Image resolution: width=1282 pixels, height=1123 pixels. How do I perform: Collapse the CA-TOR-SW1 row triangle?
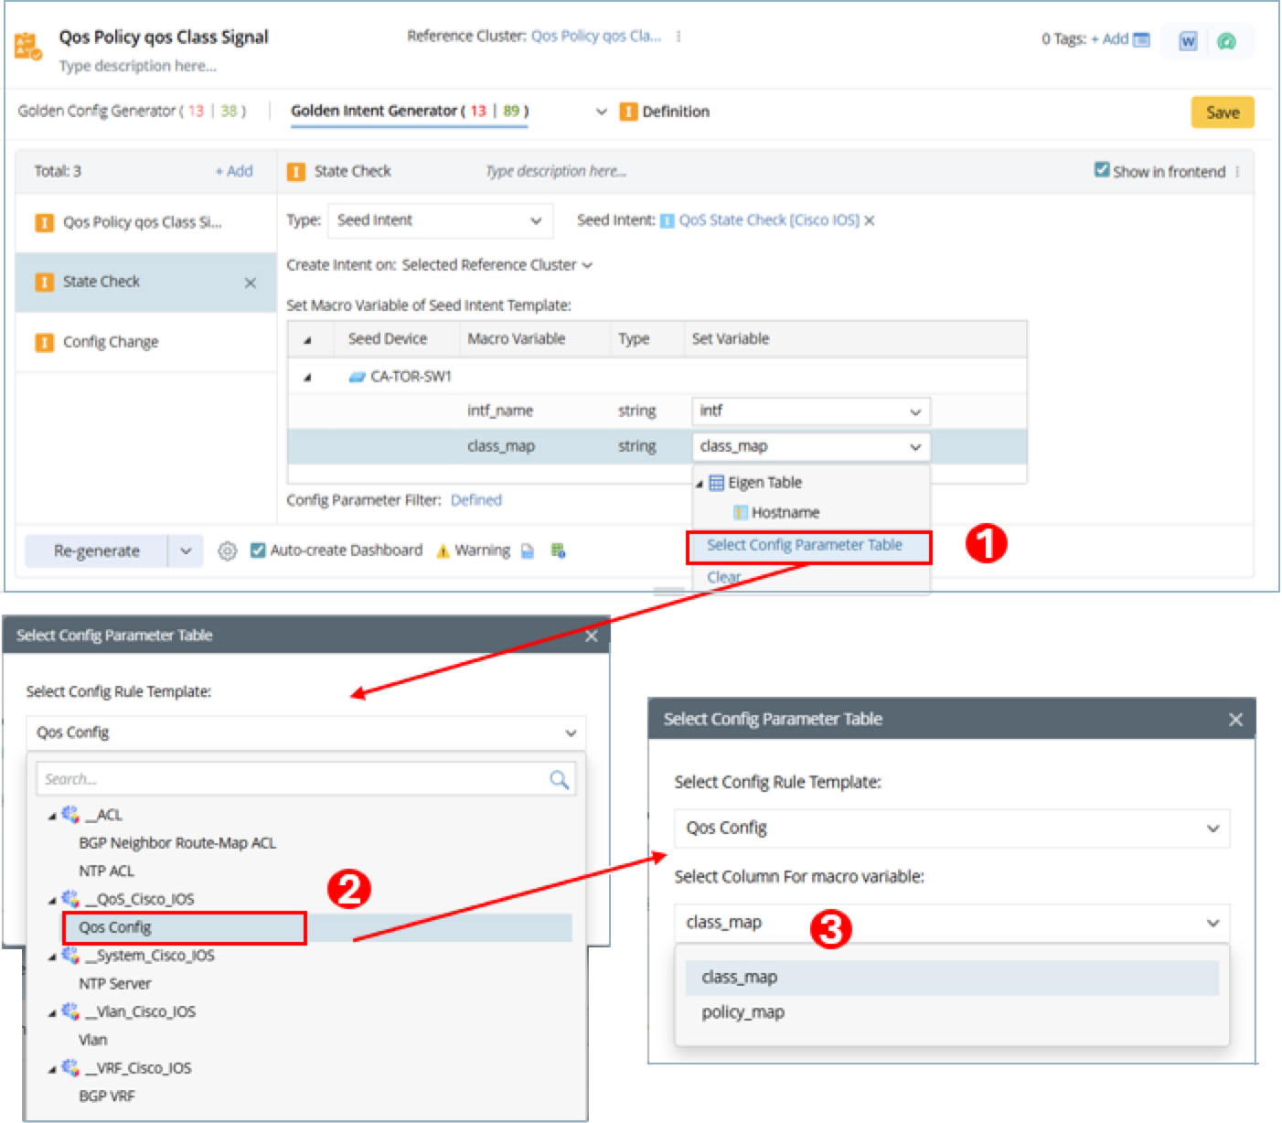(x=307, y=378)
